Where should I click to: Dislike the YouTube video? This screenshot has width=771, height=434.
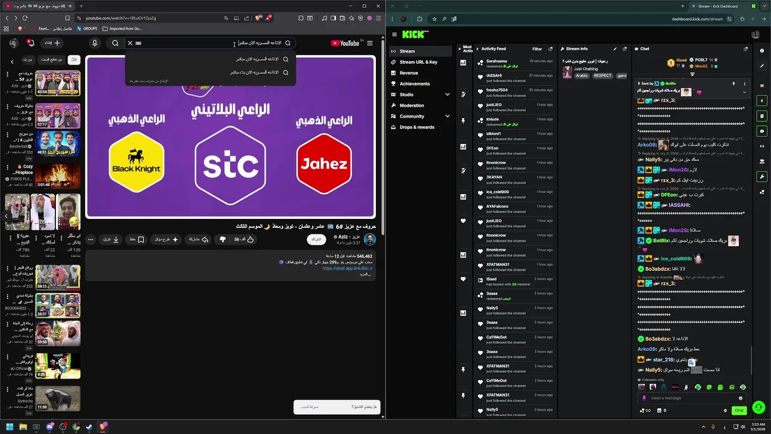222,239
